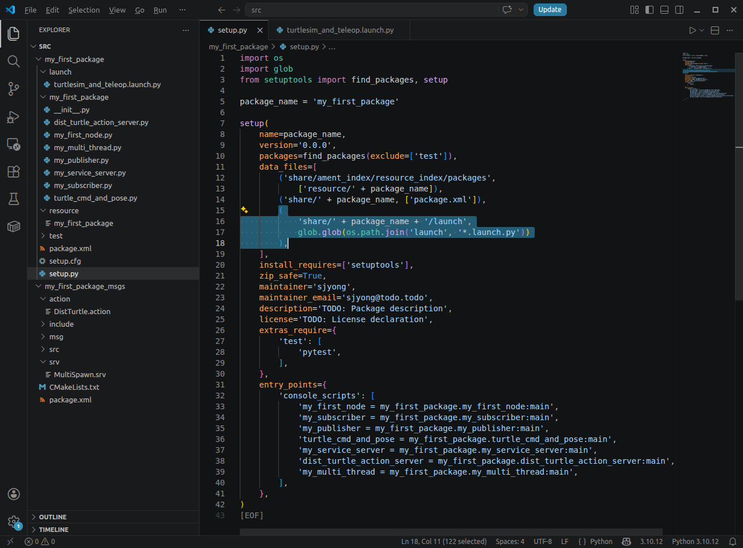The image size is (743, 548).
Task: Select Python 3.10.12 interpreter
Action: click(x=695, y=541)
